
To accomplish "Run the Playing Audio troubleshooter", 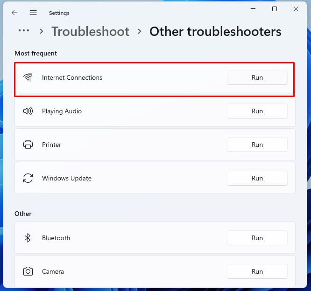I will pos(257,111).
